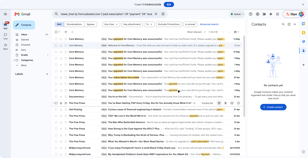Click the blue cancel button in debug banner

(169, 5)
